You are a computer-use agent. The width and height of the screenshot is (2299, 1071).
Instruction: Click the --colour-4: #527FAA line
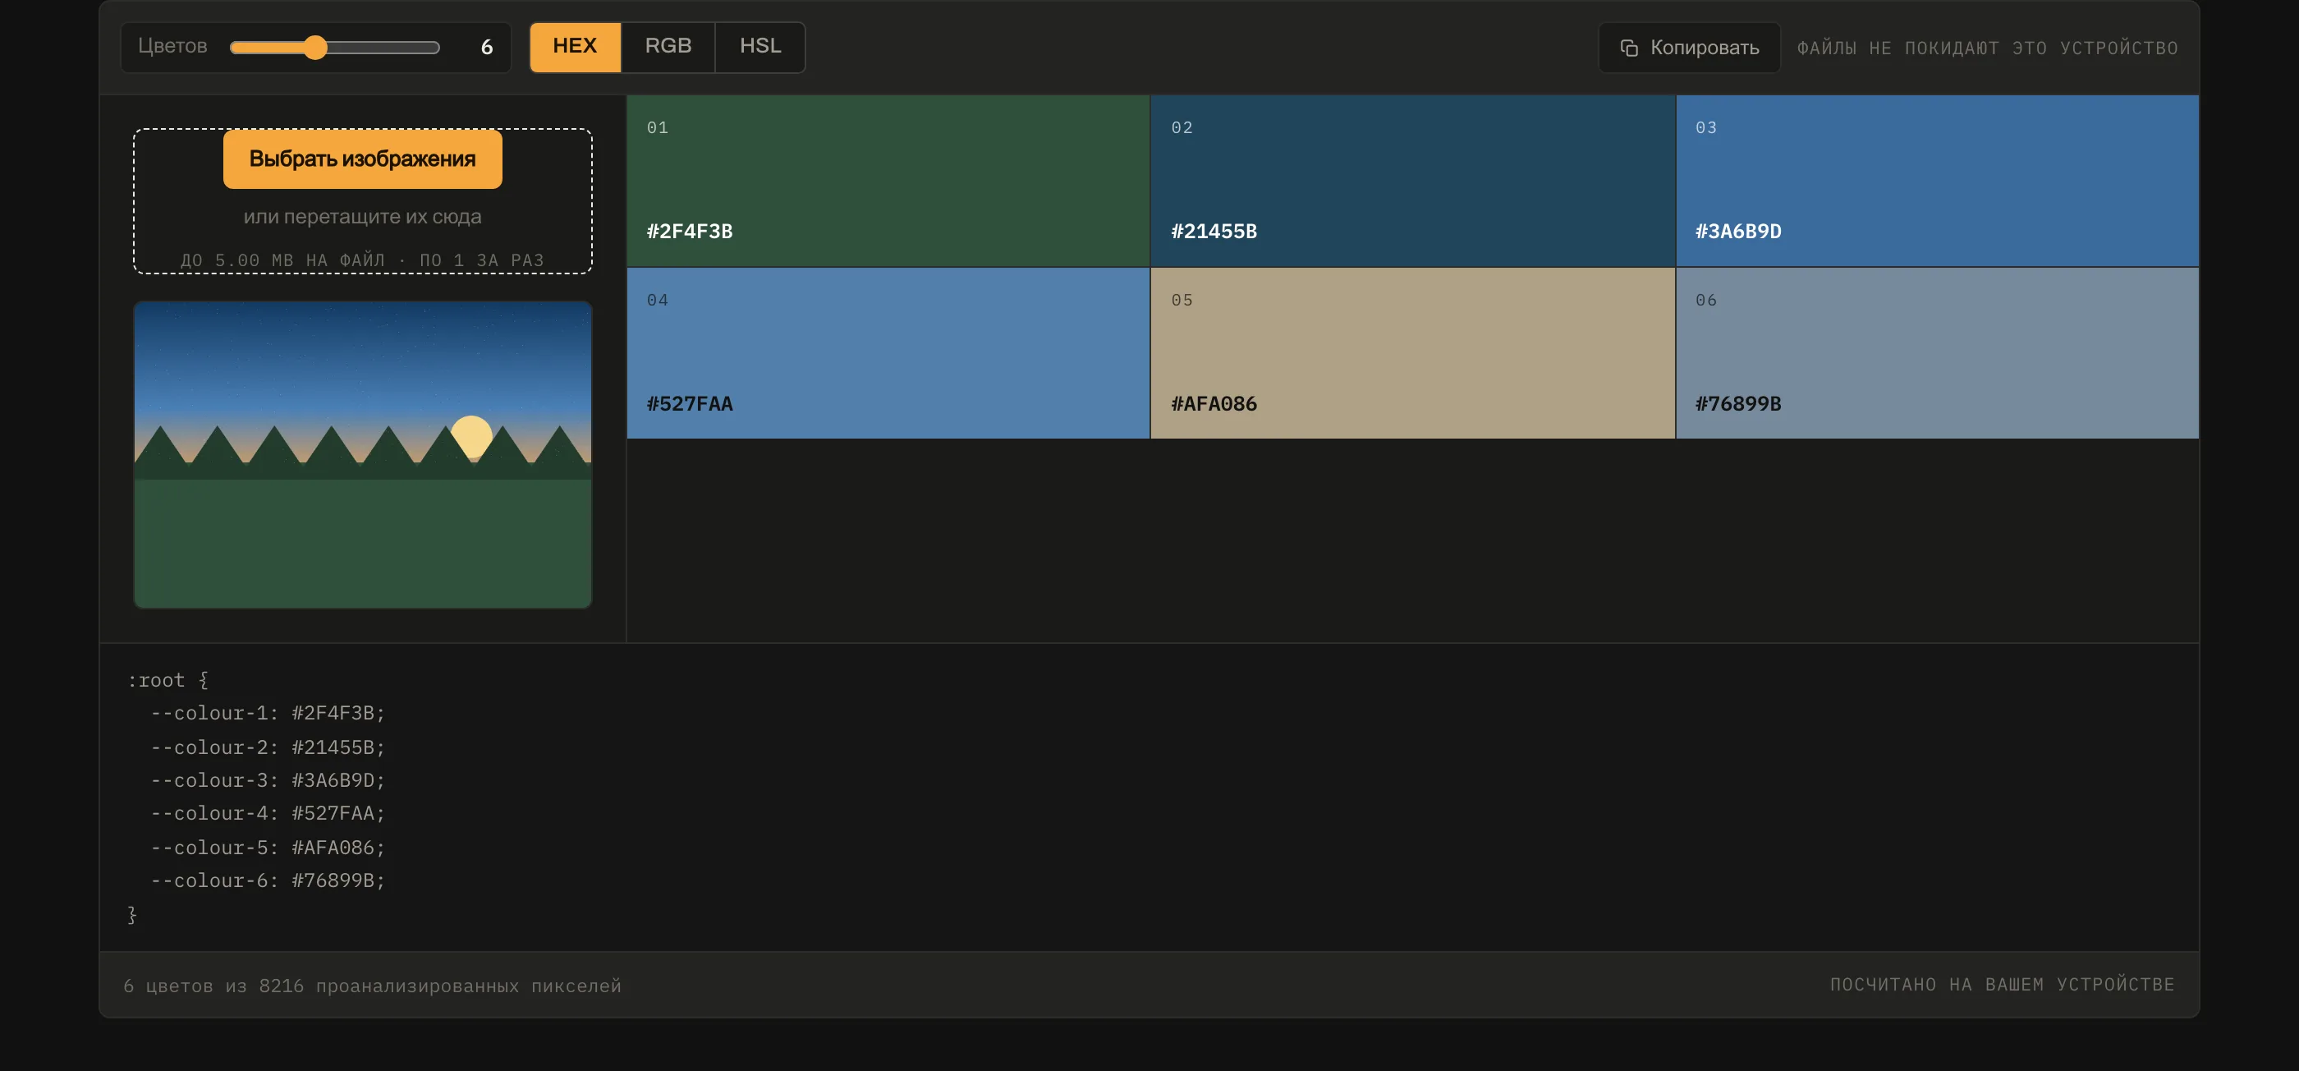click(x=268, y=813)
